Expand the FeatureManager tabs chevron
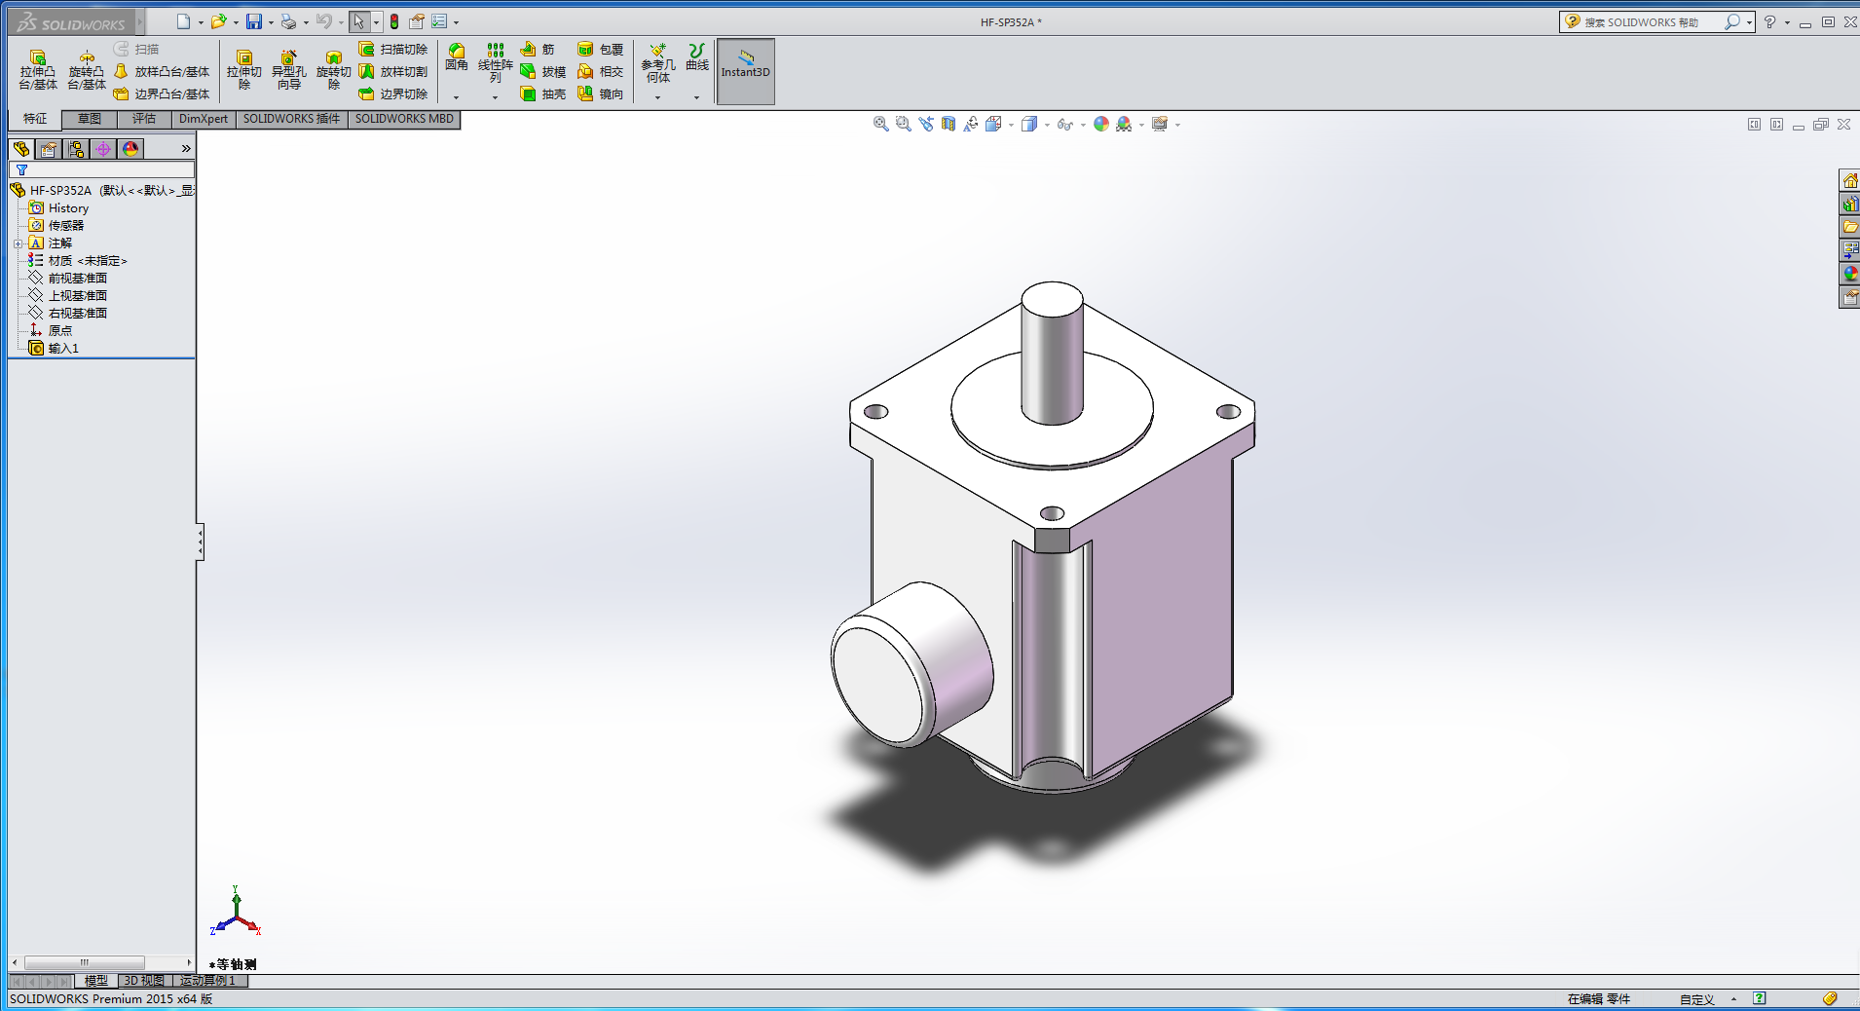1860x1011 pixels. [x=186, y=149]
